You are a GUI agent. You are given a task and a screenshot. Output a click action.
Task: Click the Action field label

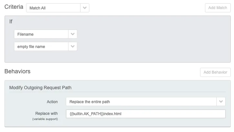click(52, 102)
